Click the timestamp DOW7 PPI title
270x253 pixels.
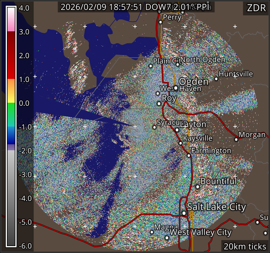136,7
